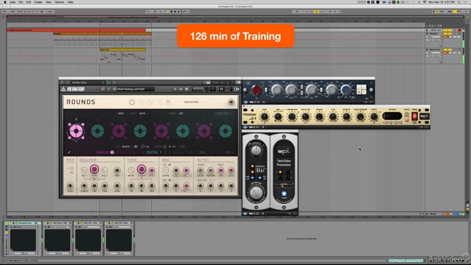Image resolution: width=471 pixels, height=265 pixels.
Task: Open the Options menu
Action: click(x=59, y=2)
